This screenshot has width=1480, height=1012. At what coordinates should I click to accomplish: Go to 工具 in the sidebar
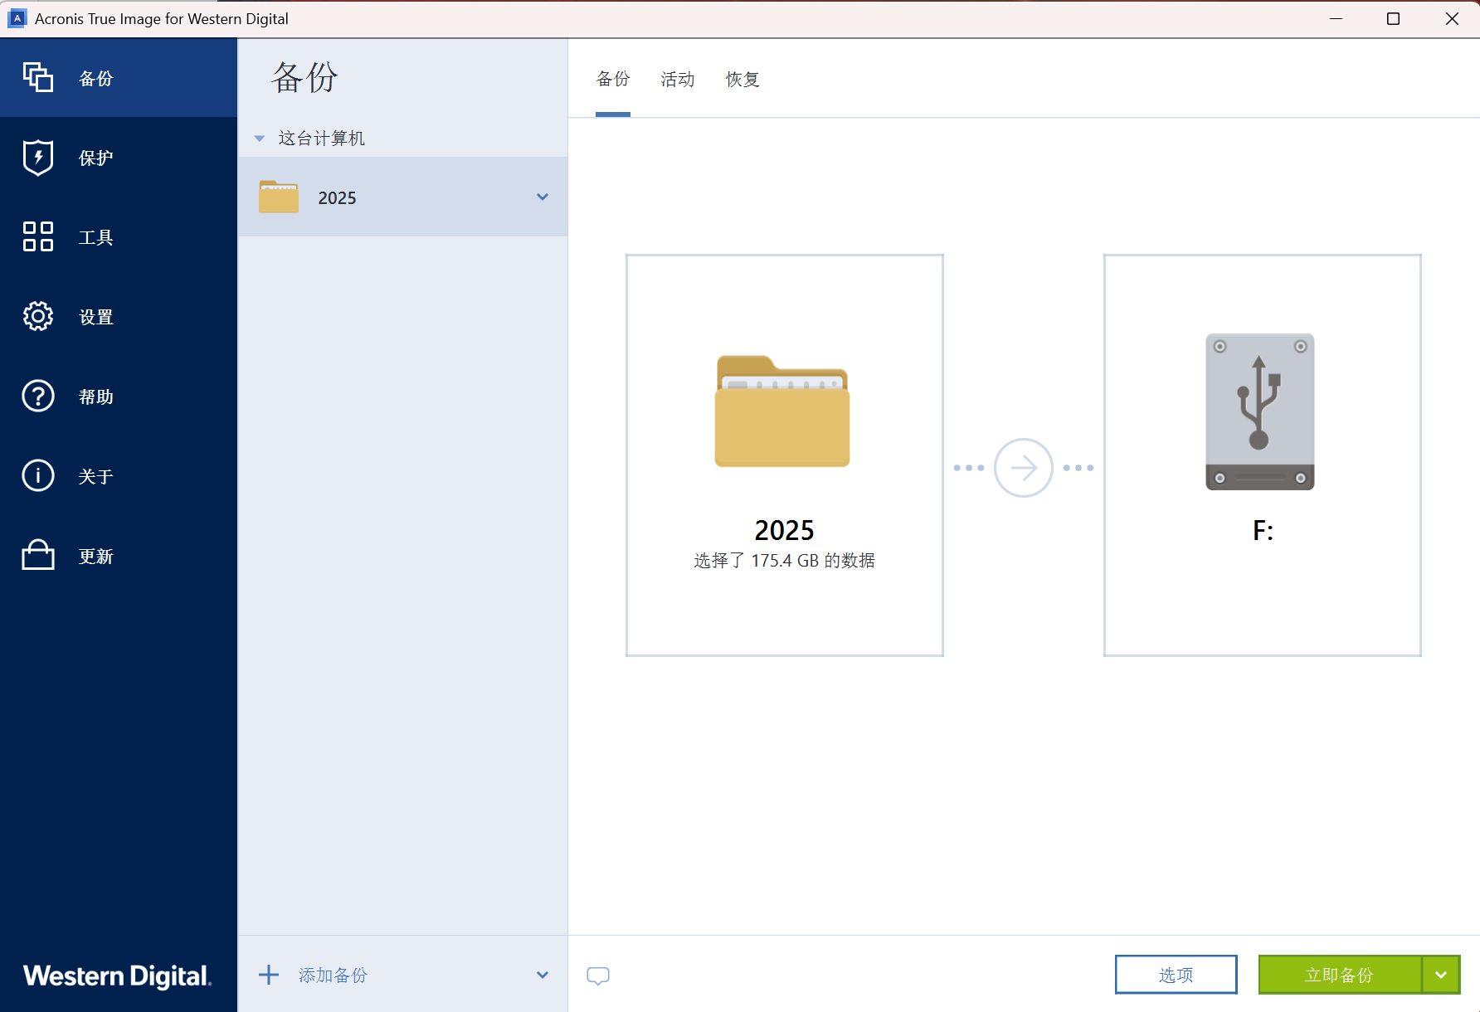click(x=119, y=237)
